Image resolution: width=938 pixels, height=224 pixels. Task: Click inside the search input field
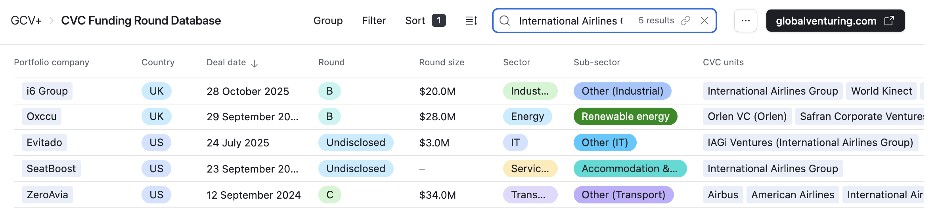[x=570, y=21]
